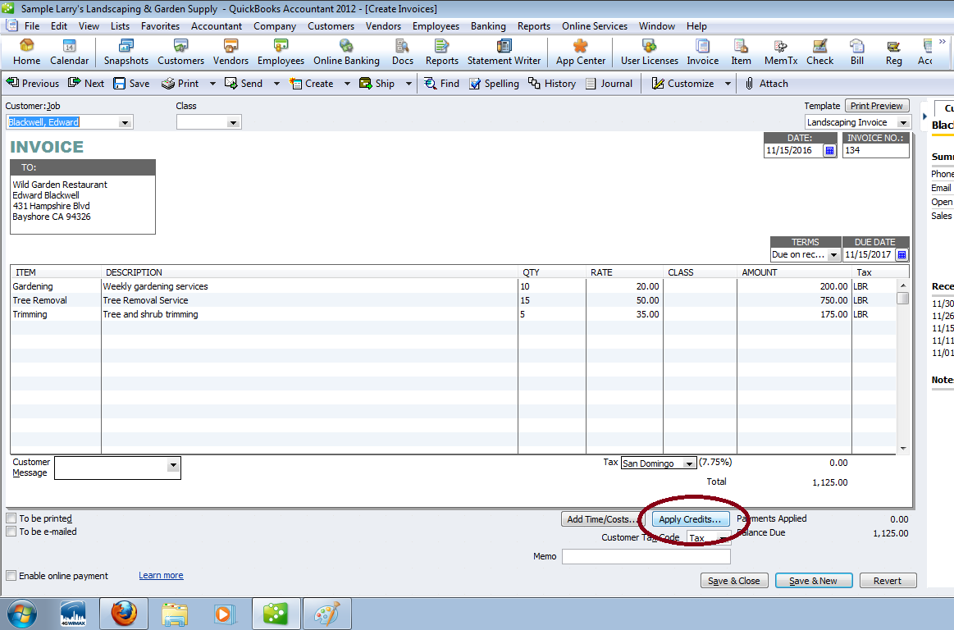Go to the Previous invoice

point(33,84)
